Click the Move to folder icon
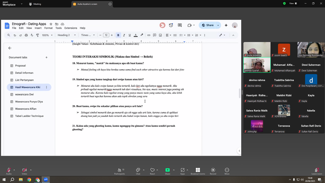This screenshot has width=325, height=183. point(56,24)
